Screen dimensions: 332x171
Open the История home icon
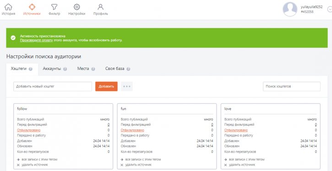(x=8, y=7)
